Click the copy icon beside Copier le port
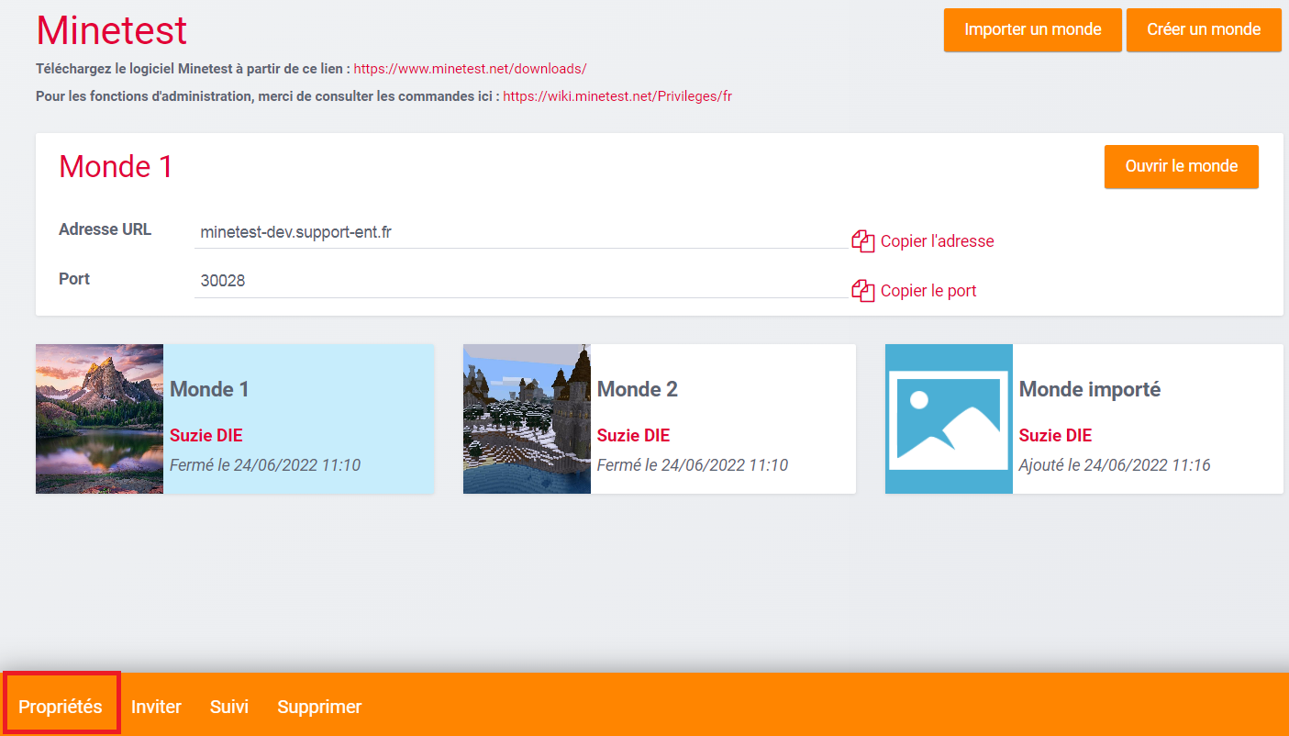Screen dimensions: 1289x736 click(862, 291)
